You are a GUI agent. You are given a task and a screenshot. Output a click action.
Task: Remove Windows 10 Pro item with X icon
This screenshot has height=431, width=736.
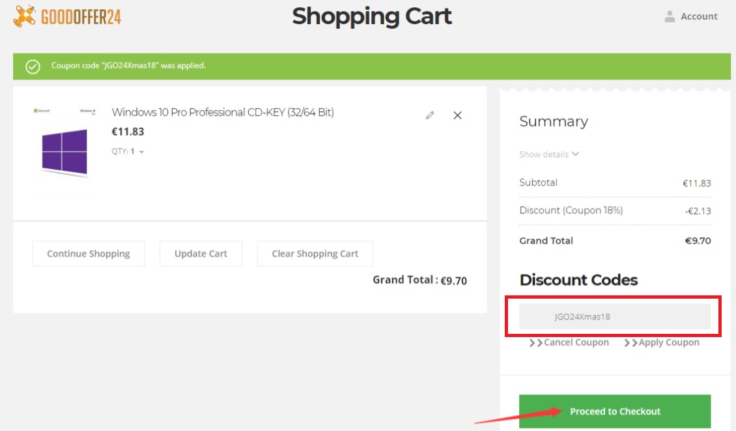point(457,115)
